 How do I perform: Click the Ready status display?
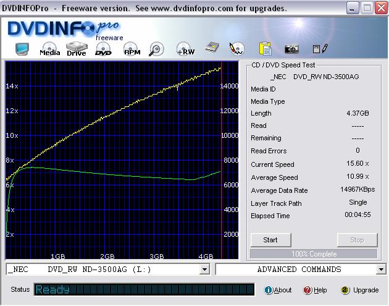click(144, 289)
